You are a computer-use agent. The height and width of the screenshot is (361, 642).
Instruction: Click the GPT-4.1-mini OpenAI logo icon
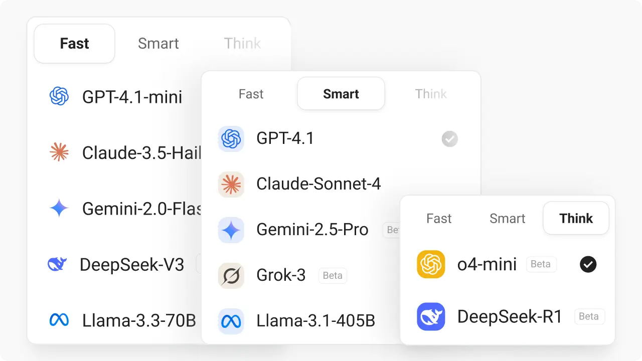(x=59, y=96)
